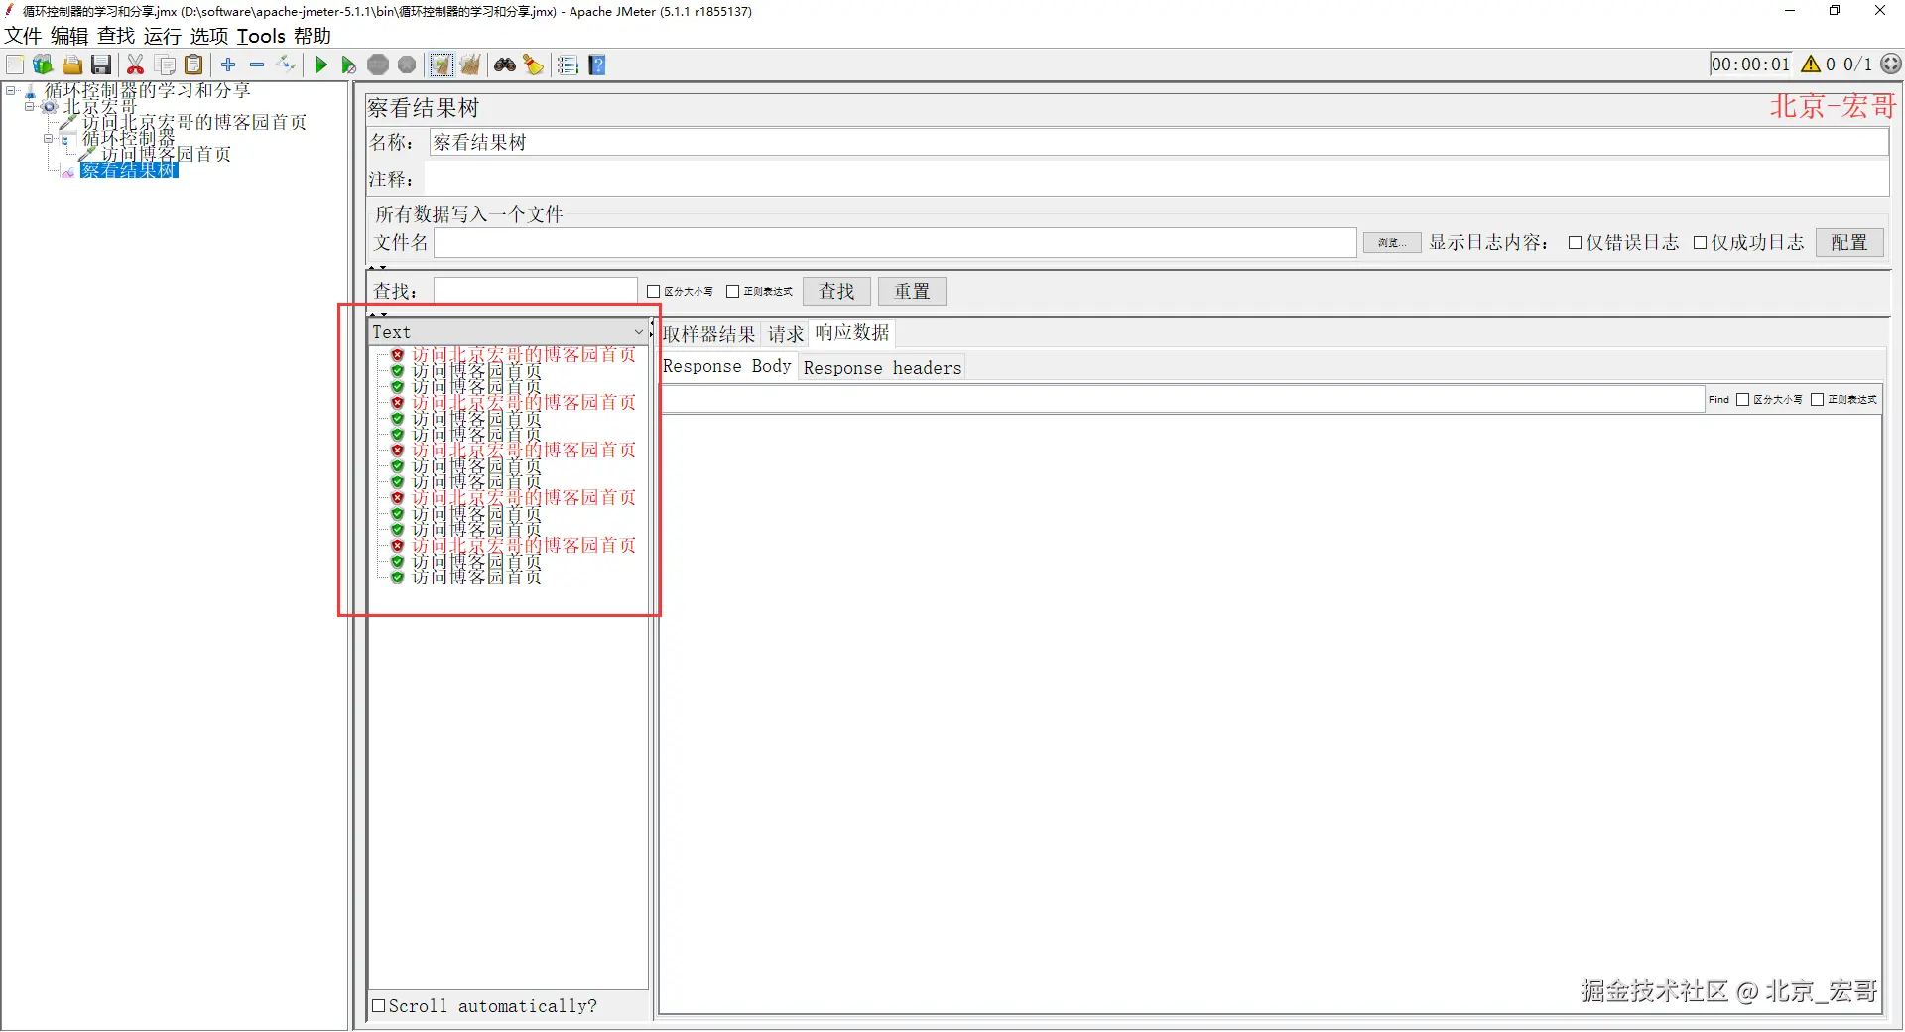Click the Function helper list icon
Screen dimensions: 1905x1032
tap(568, 65)
